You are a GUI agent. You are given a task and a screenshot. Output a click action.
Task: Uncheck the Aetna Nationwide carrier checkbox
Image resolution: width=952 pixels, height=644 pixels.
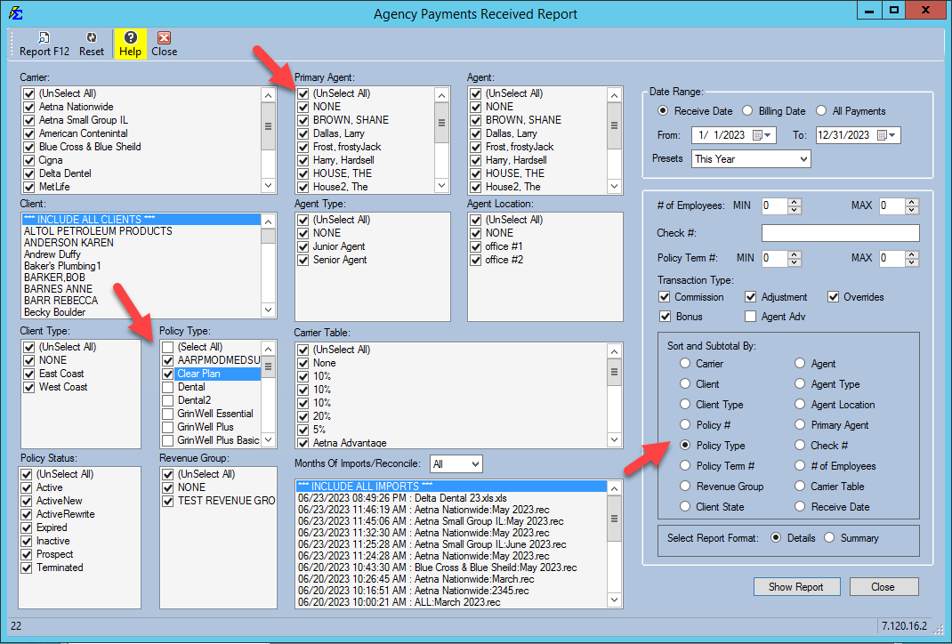pyautogui.click(x=29, y=107)
